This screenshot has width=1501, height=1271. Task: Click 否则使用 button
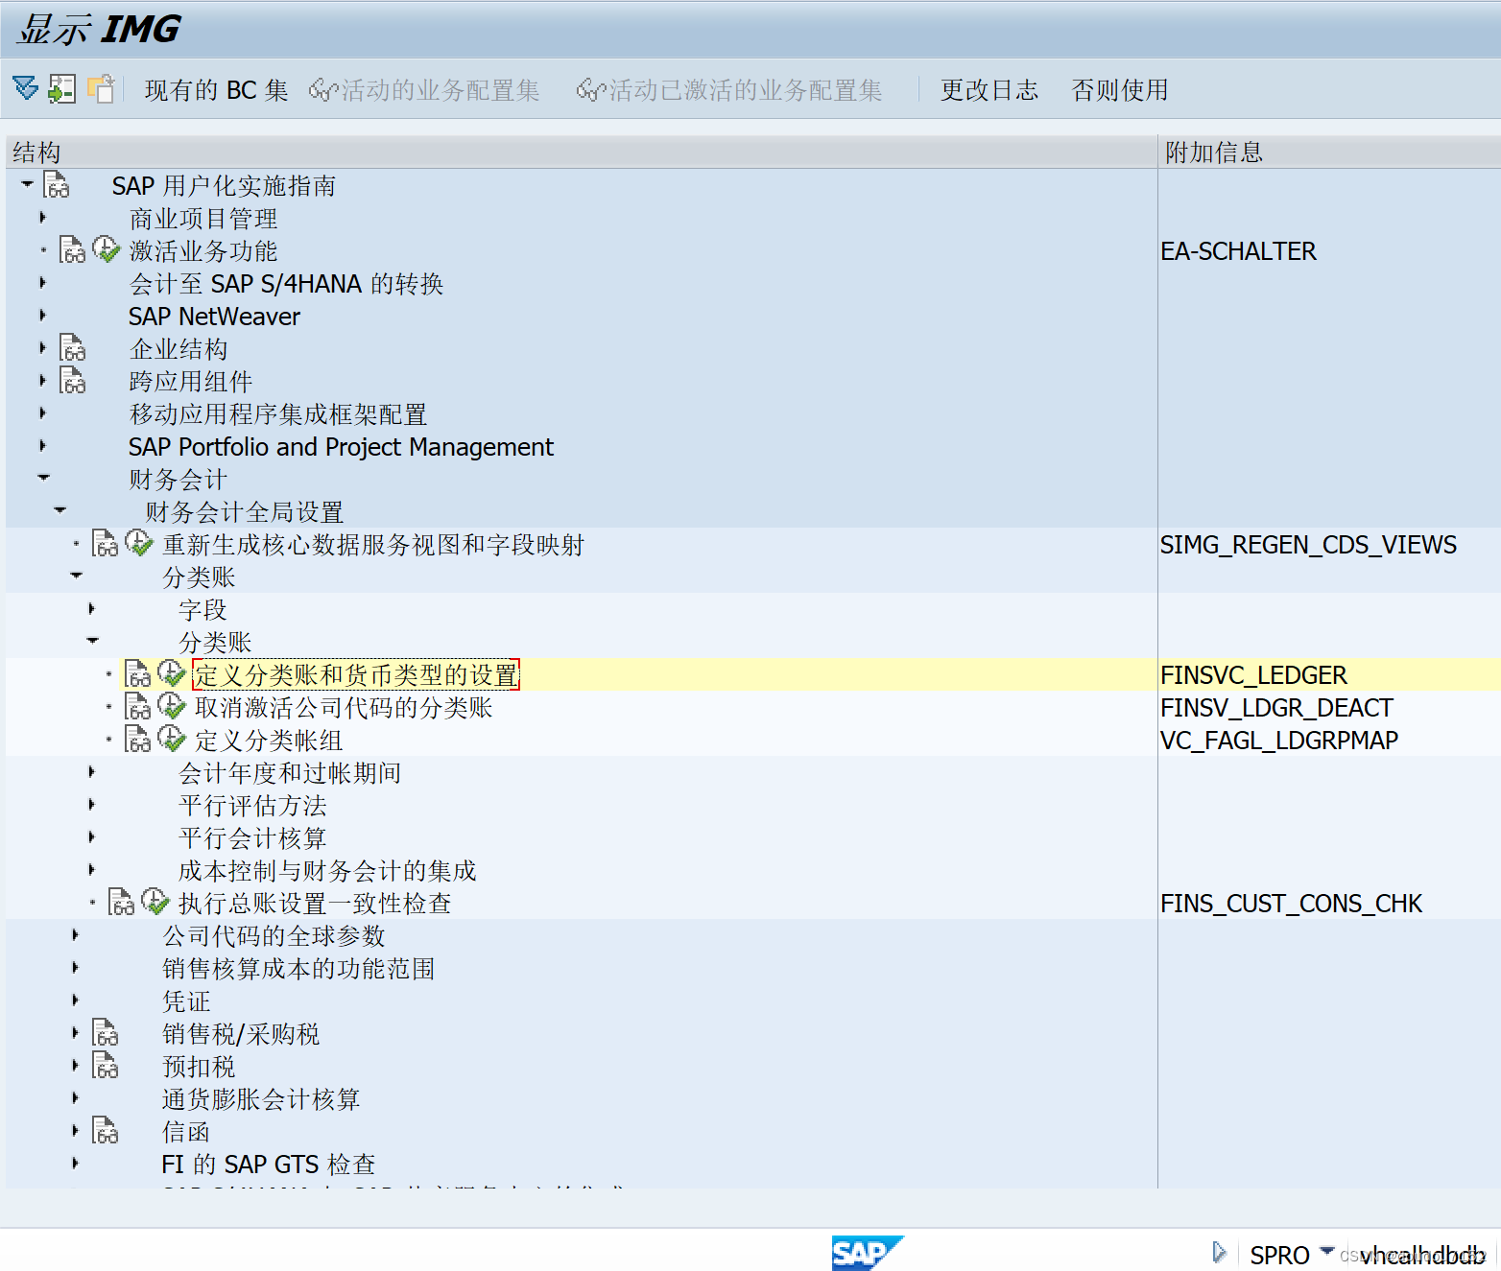(x=1120, y=90)
